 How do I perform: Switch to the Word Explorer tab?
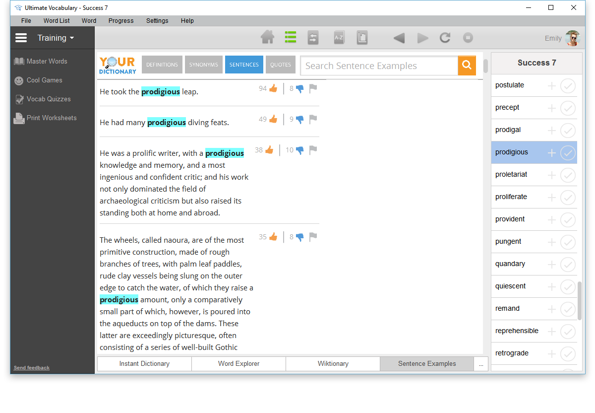(238, 364)
